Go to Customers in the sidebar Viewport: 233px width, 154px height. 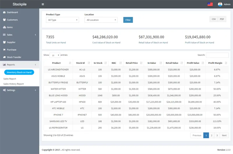tap(12, 20)
